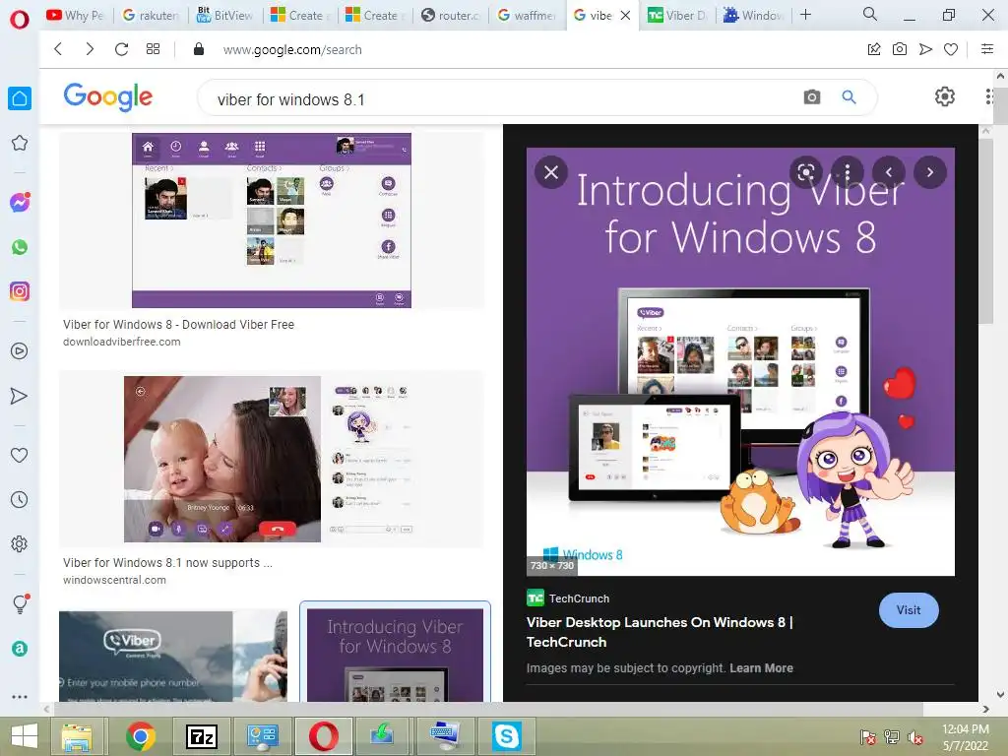Image resolution: width=1008 pixels, height=756 pixels.
Task: Add page to bookmarks heart in toolbar
Action: click(x=951, y=49)
